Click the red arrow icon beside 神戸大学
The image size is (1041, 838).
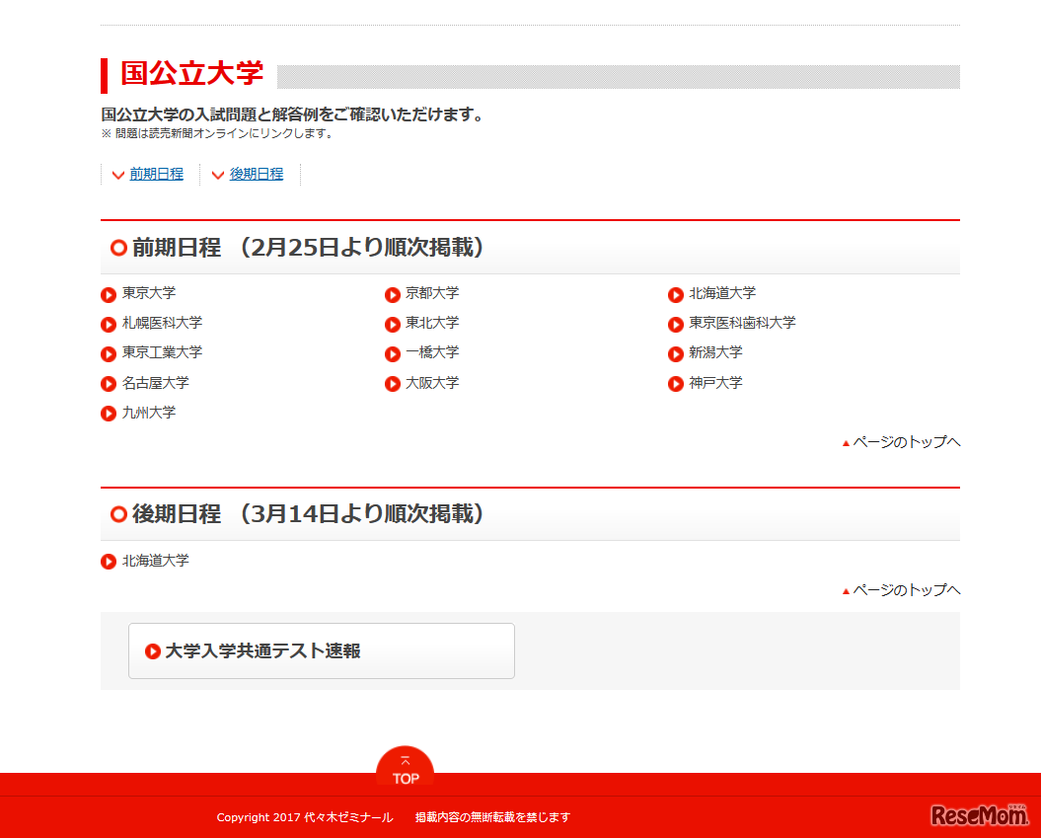point(675,384)
